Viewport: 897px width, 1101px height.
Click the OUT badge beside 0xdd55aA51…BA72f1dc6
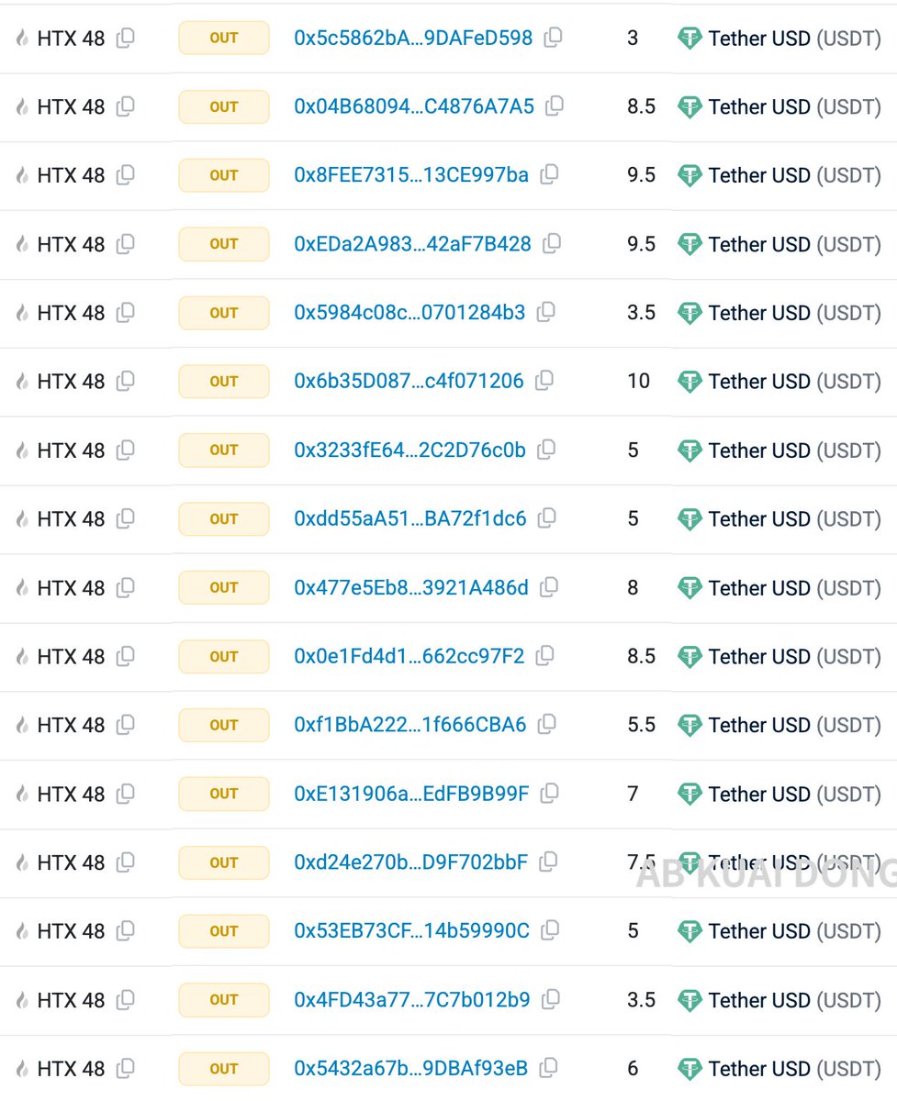click(224, 519)
